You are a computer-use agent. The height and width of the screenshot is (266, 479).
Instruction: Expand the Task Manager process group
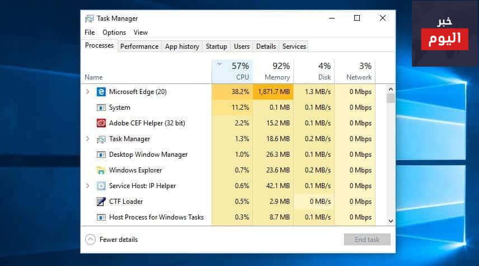coord(88,139)
